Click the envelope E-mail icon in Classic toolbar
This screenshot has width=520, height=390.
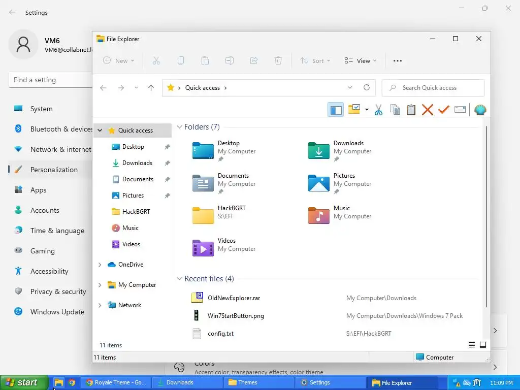tap(460, 110)
